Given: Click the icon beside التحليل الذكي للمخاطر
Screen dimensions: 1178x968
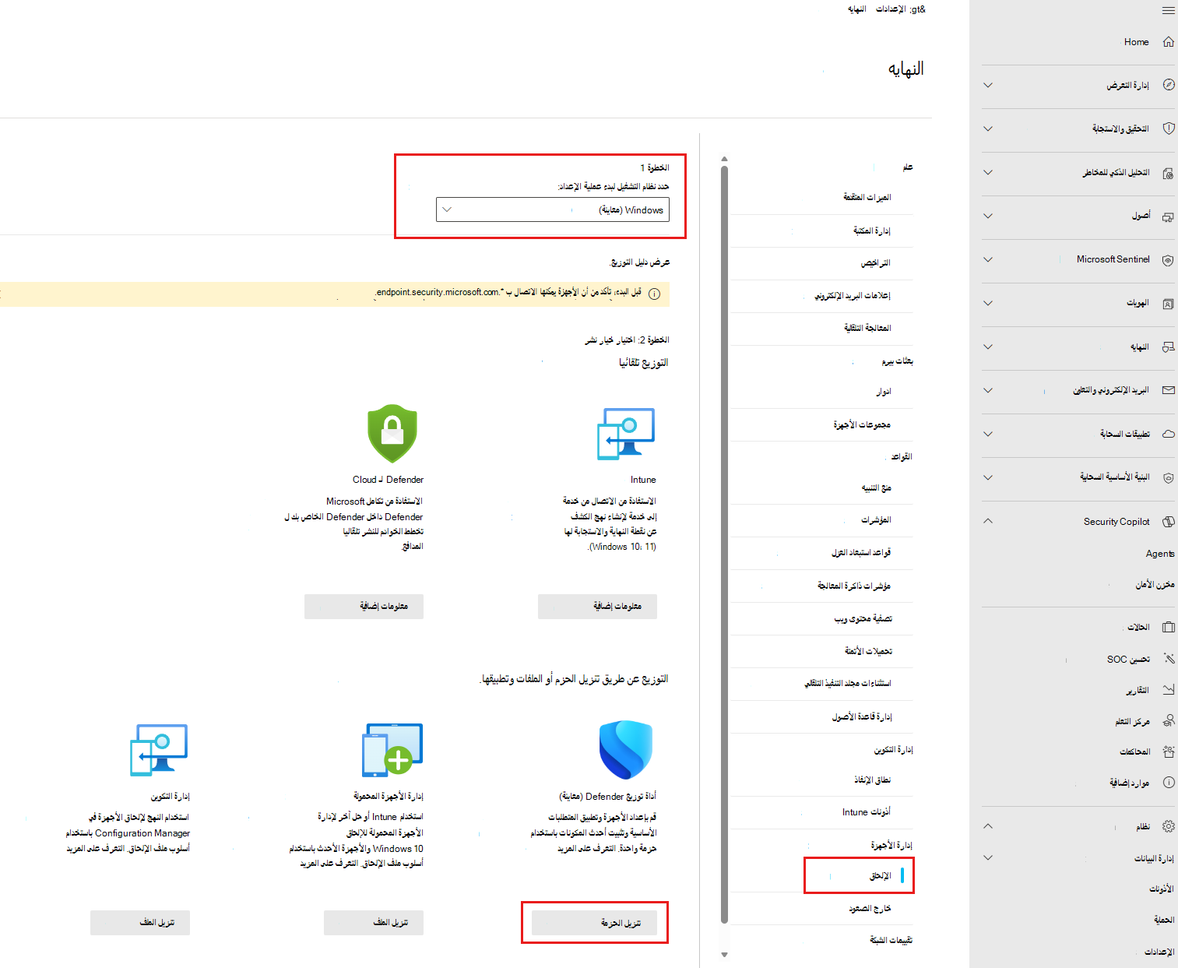Looking at the screenshot, I should pyautogui.click(x=1168, y=173).
